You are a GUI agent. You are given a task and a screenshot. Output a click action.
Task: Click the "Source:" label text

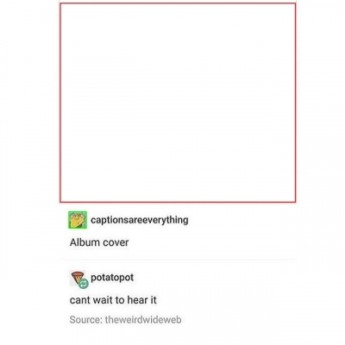(86, 320)
